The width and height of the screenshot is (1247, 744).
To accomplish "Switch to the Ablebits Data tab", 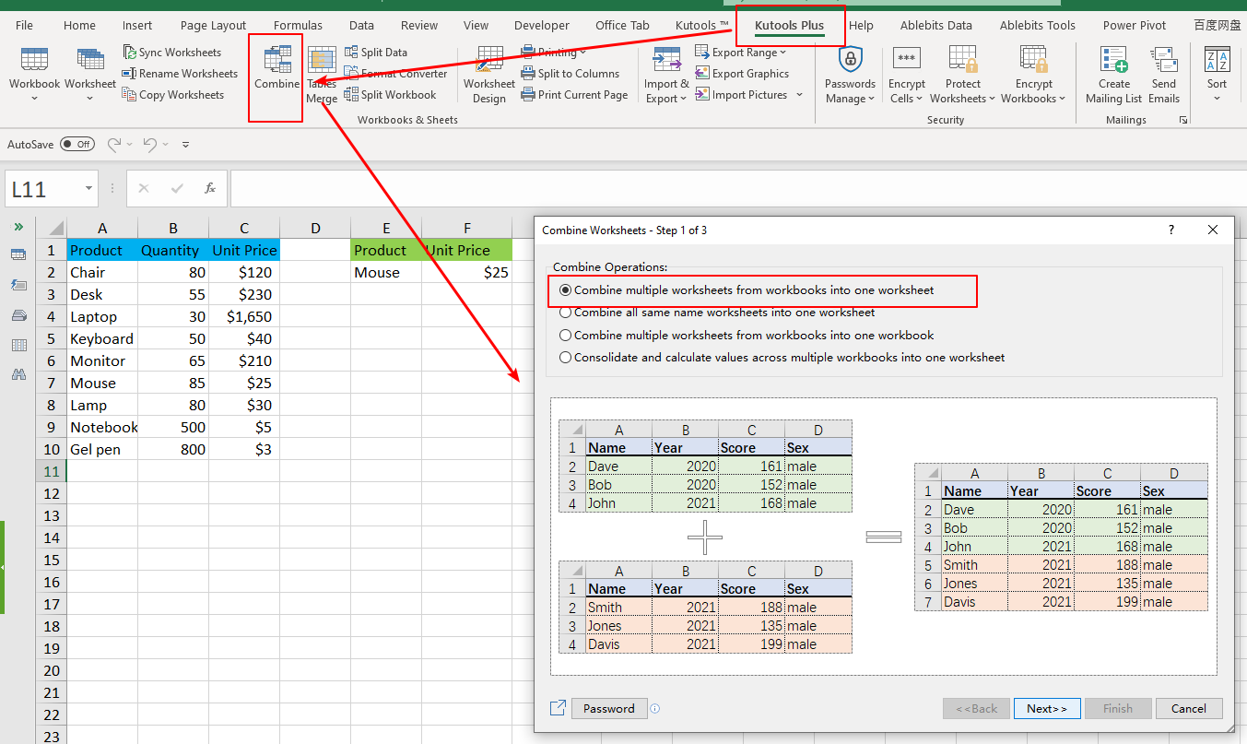I will tap(935, 25).
